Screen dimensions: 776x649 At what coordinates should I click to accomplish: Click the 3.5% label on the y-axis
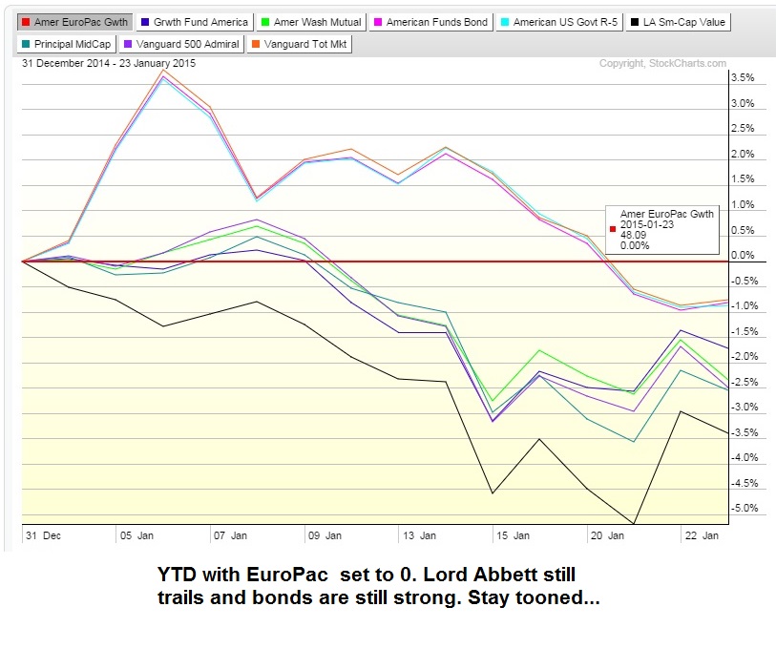coord(743,77)
